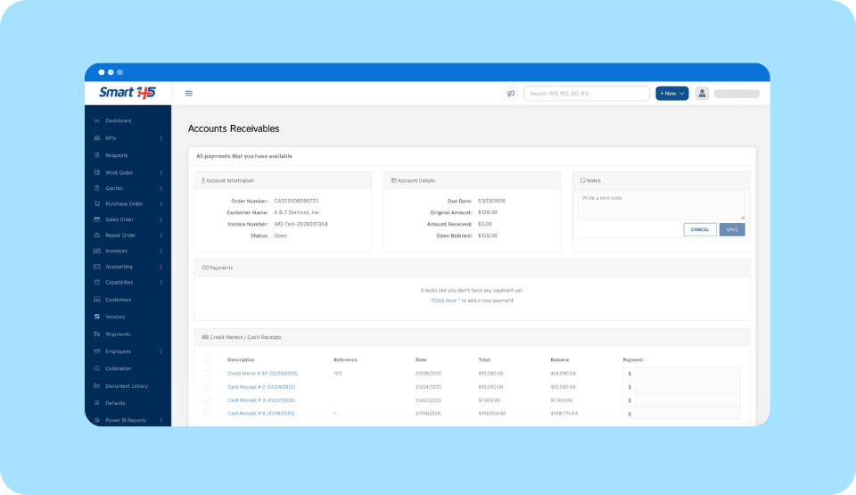This screenshot has width=856, height=495.
Task: Click payment amount field for Cash Receipt # 8
Action: click(687, 414)
